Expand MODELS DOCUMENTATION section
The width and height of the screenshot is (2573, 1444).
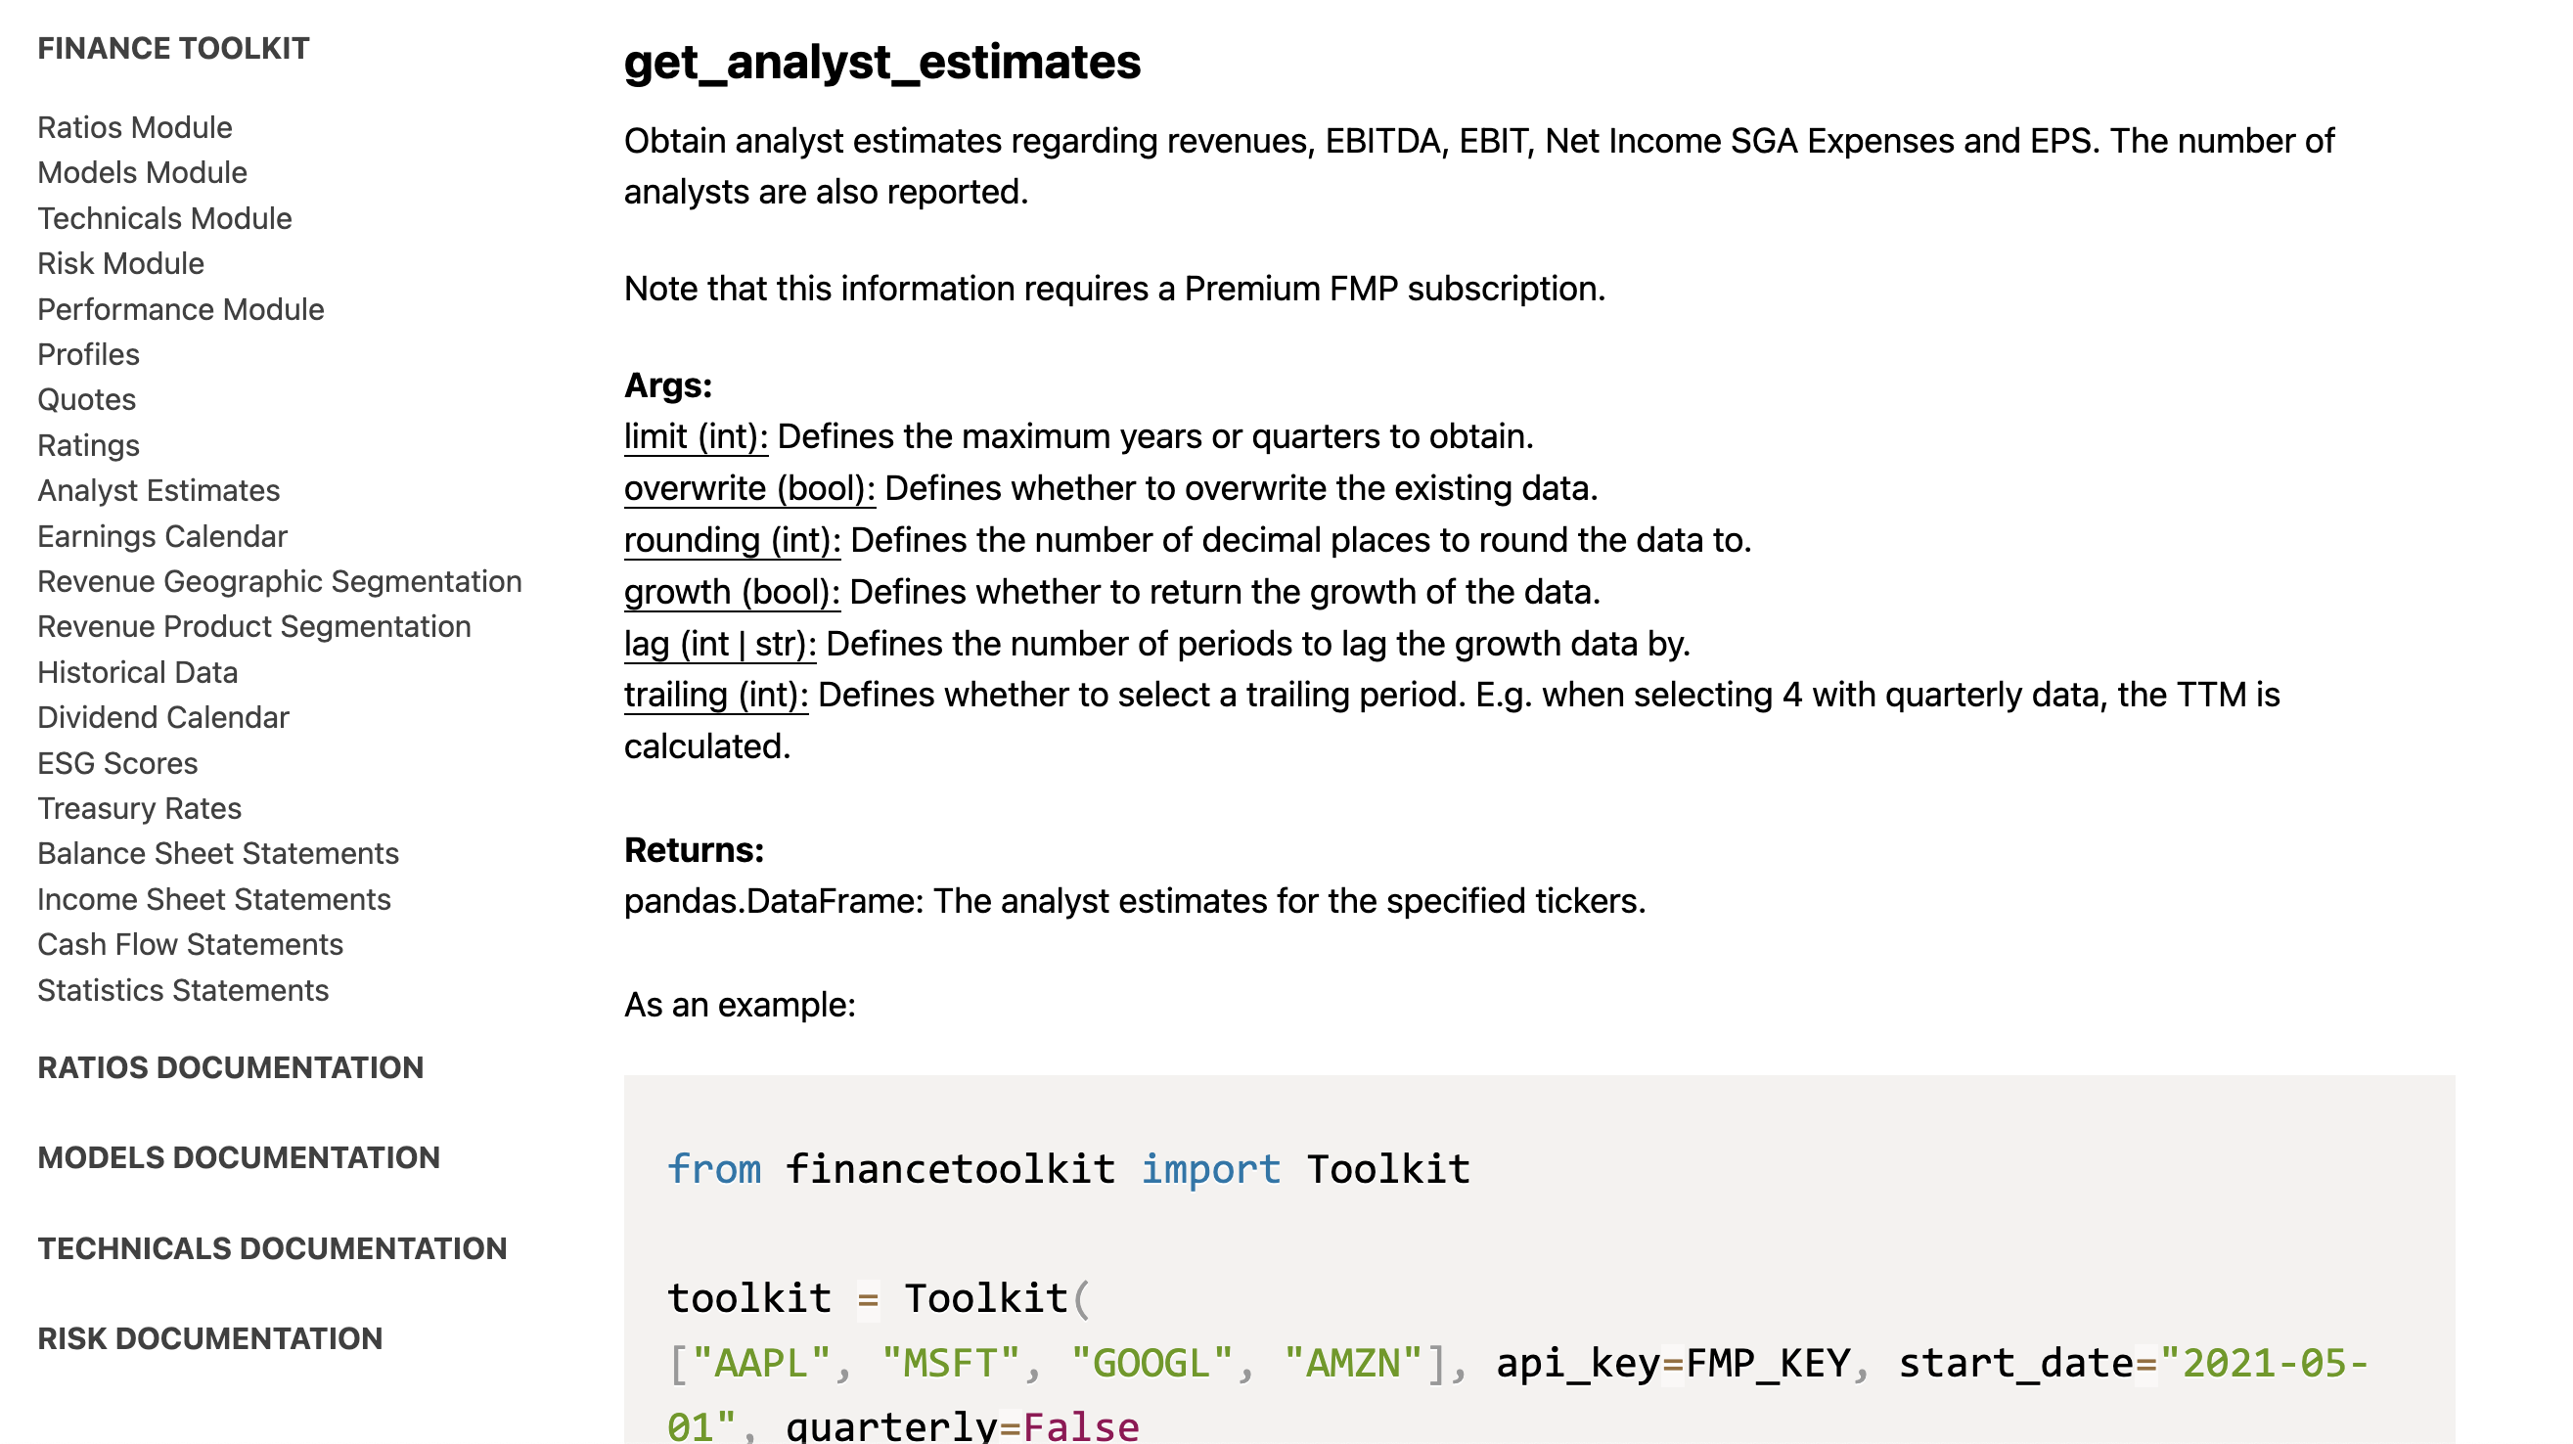tap(239, 1157)
